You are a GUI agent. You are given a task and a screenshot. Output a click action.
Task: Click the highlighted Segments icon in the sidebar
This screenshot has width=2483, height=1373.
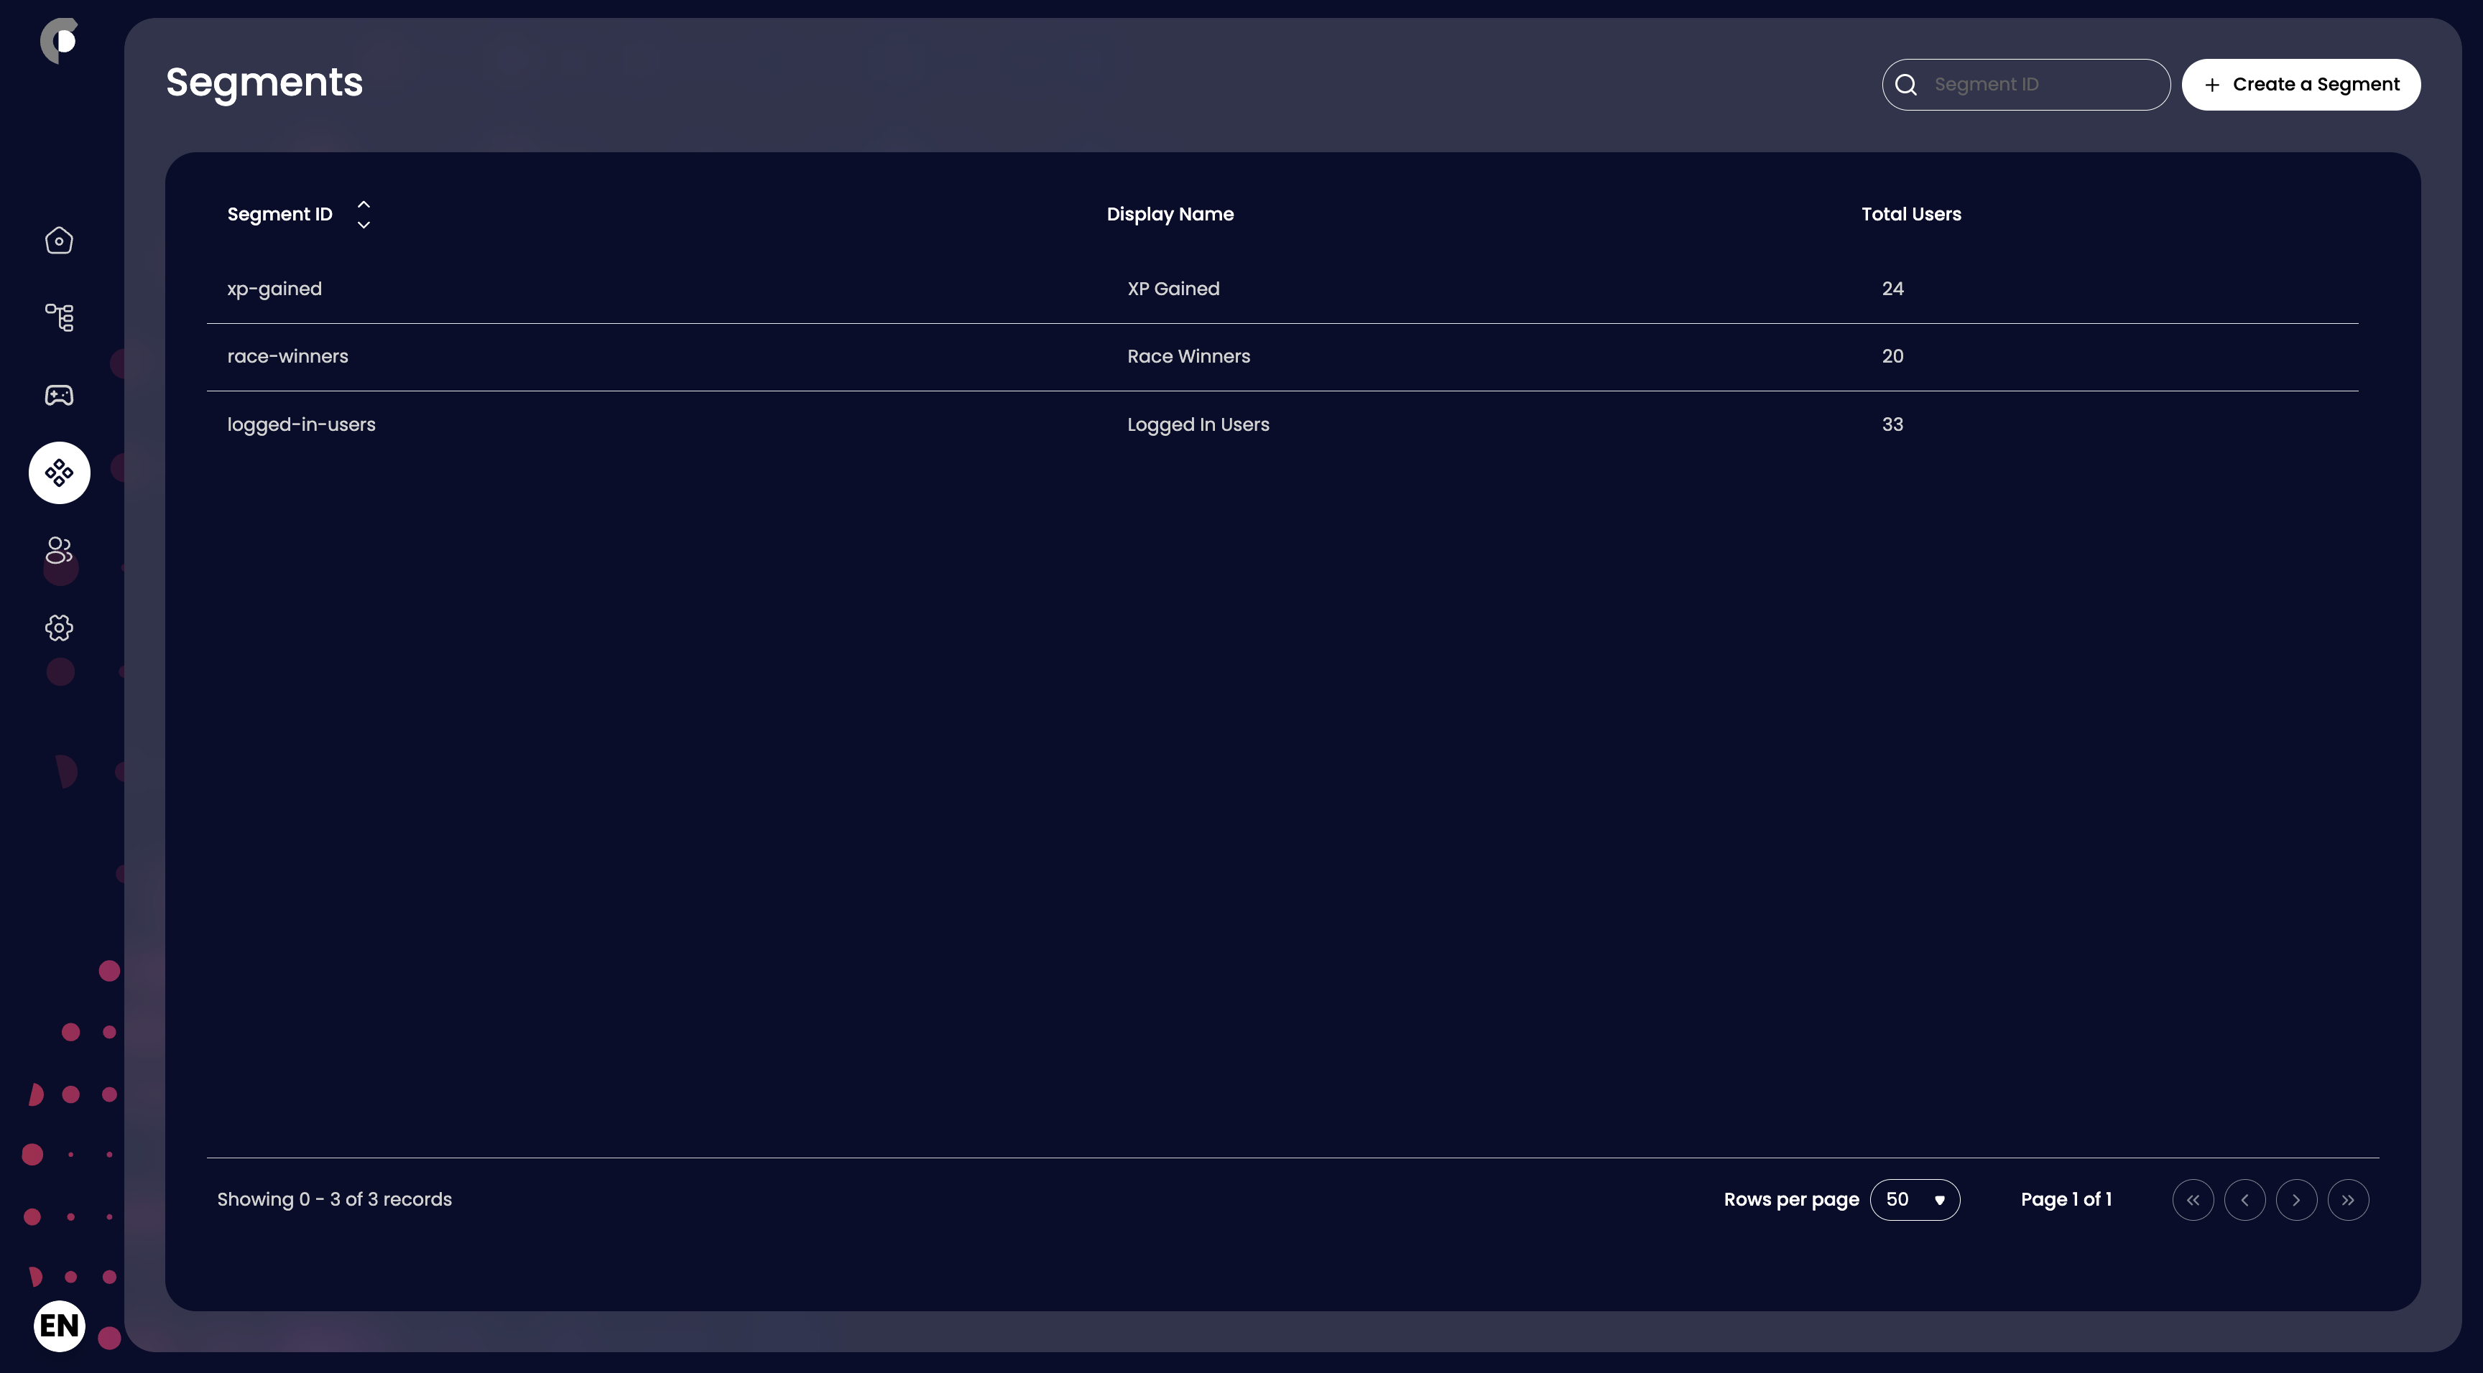(x=59, y=472)
